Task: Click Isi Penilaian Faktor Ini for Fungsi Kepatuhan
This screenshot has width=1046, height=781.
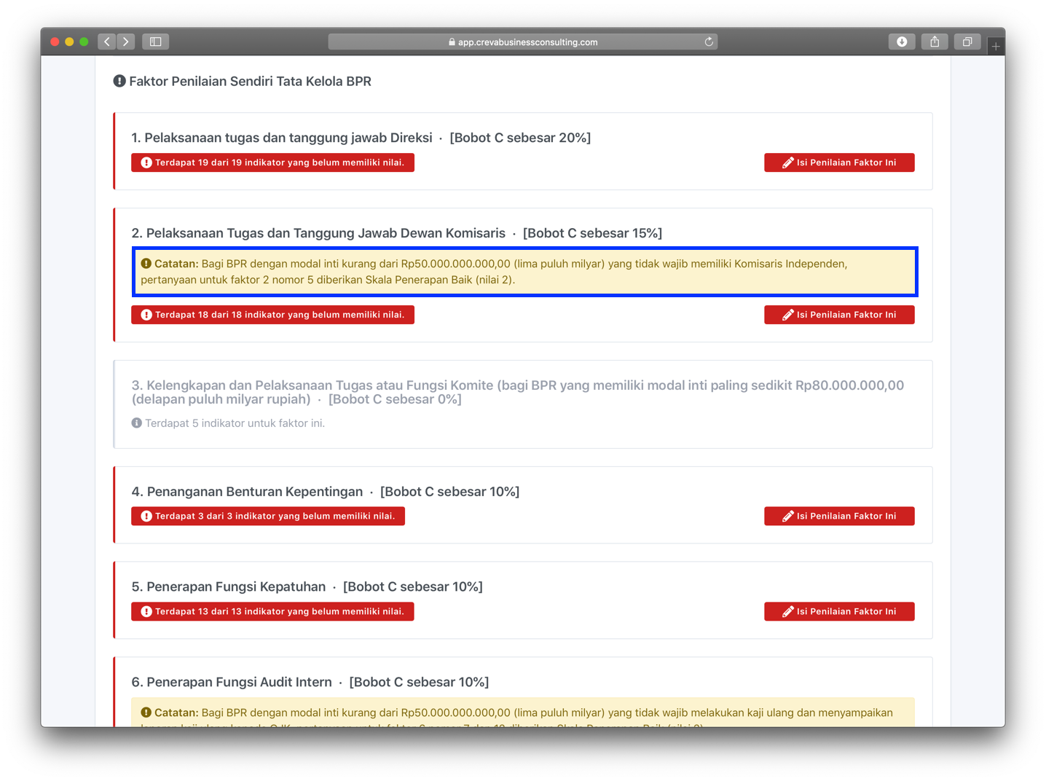Action: click(x=839, y=611)
